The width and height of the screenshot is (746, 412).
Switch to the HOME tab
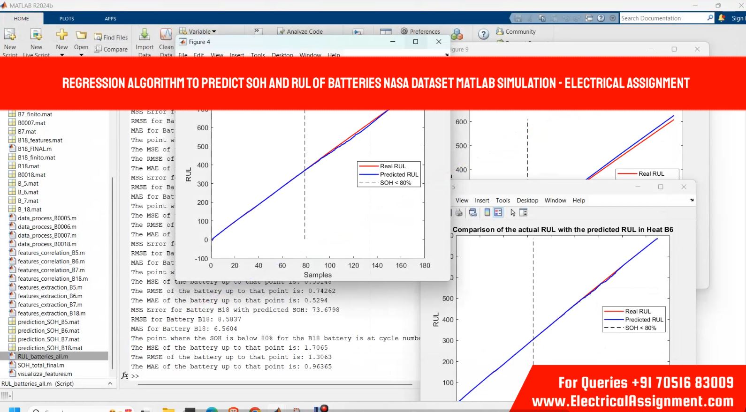coord(21,18)
